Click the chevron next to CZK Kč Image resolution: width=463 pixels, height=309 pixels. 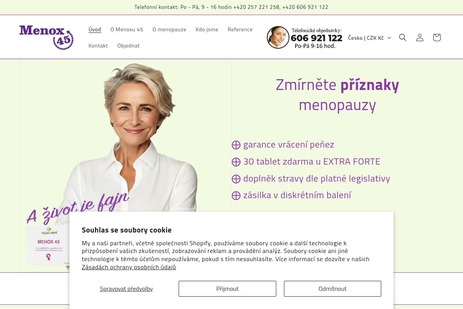click(389, 38)
